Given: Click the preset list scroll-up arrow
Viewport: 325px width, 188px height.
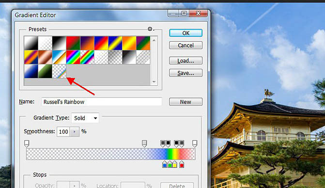Looking at the screenshot, I should (154, 40).
